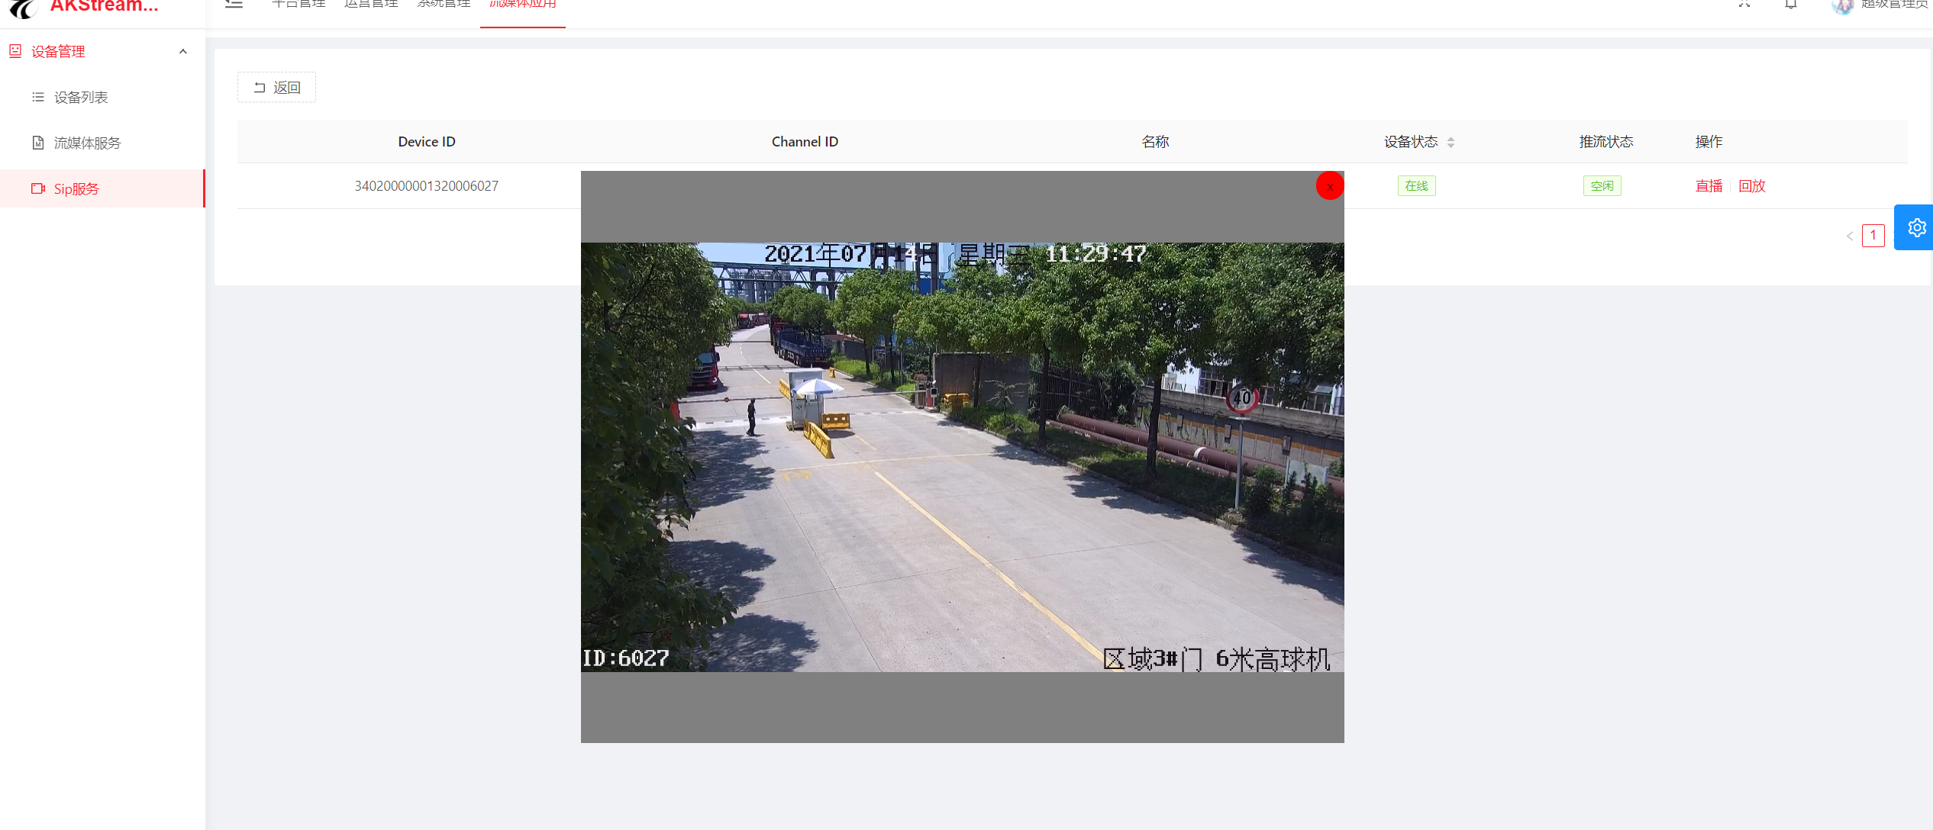Open 设备列表 in the sidebar

pyautogui.click(x=81, y=97)
